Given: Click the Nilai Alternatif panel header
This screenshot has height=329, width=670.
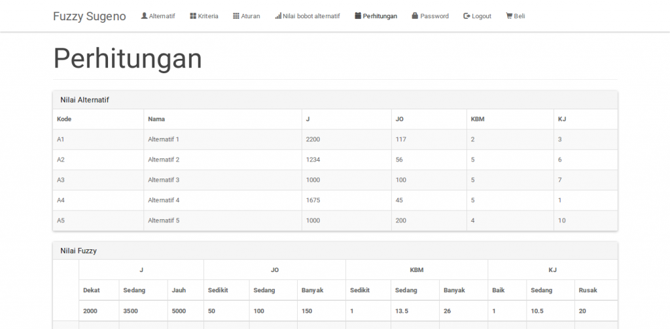Looking at the screenshot, I should click(x=85, y=100).
